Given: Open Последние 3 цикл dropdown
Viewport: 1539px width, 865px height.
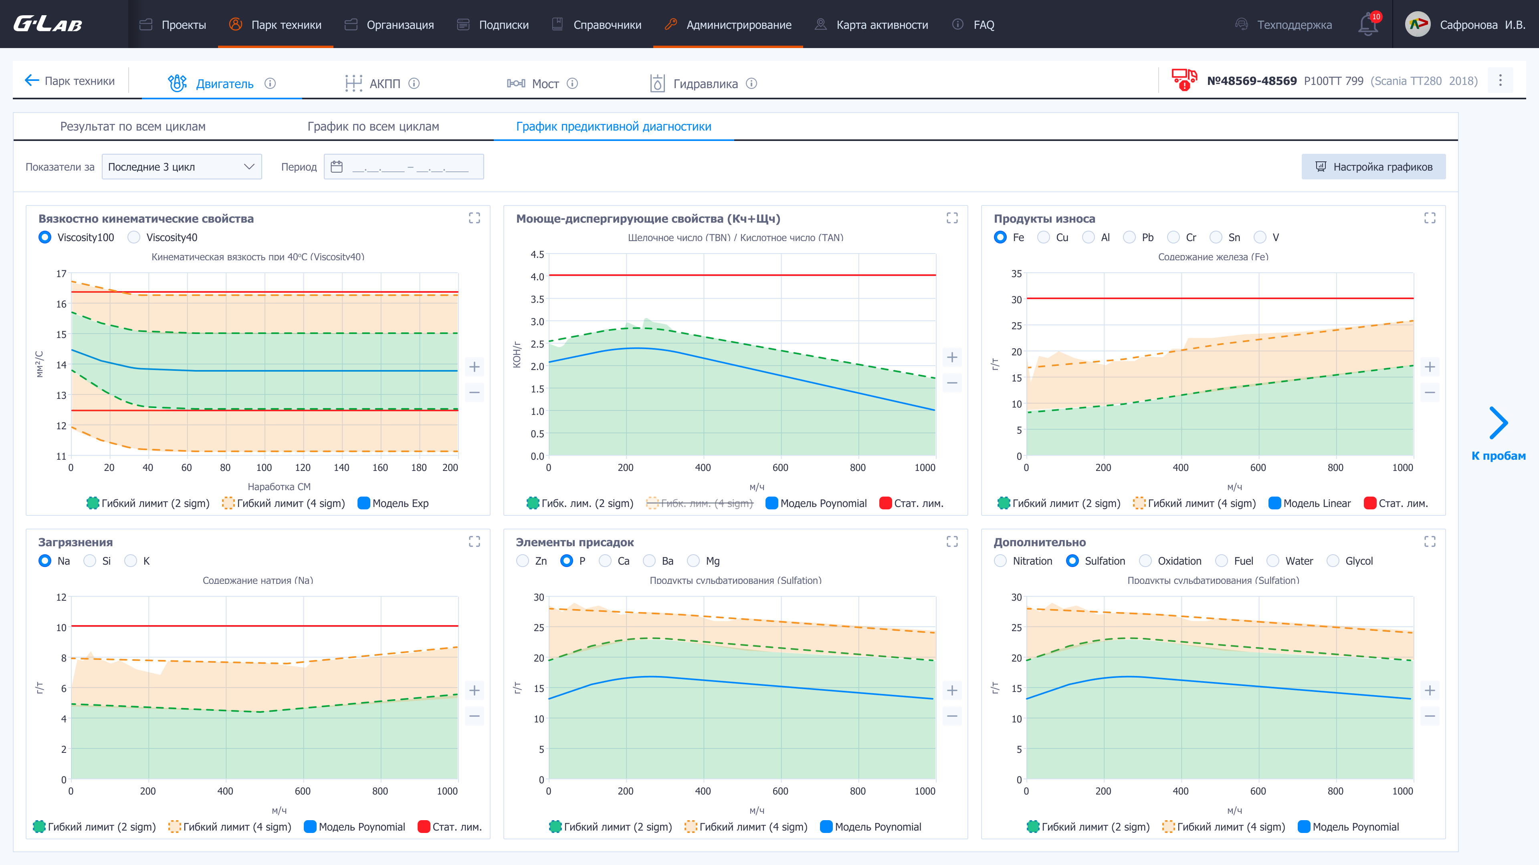Looking at the screenshot, I should (182, 167).
